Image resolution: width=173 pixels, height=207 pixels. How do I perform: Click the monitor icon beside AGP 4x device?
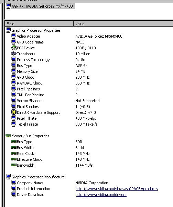coord(8,6)
